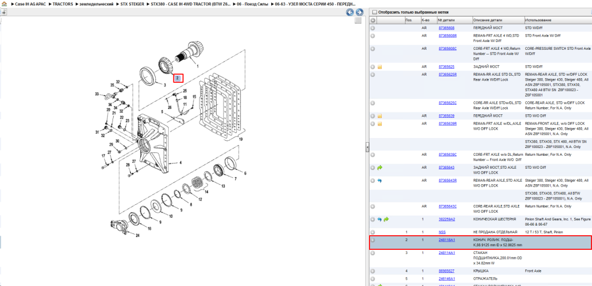Click the plus icon on the NSS row

click(x=372, y=232)
